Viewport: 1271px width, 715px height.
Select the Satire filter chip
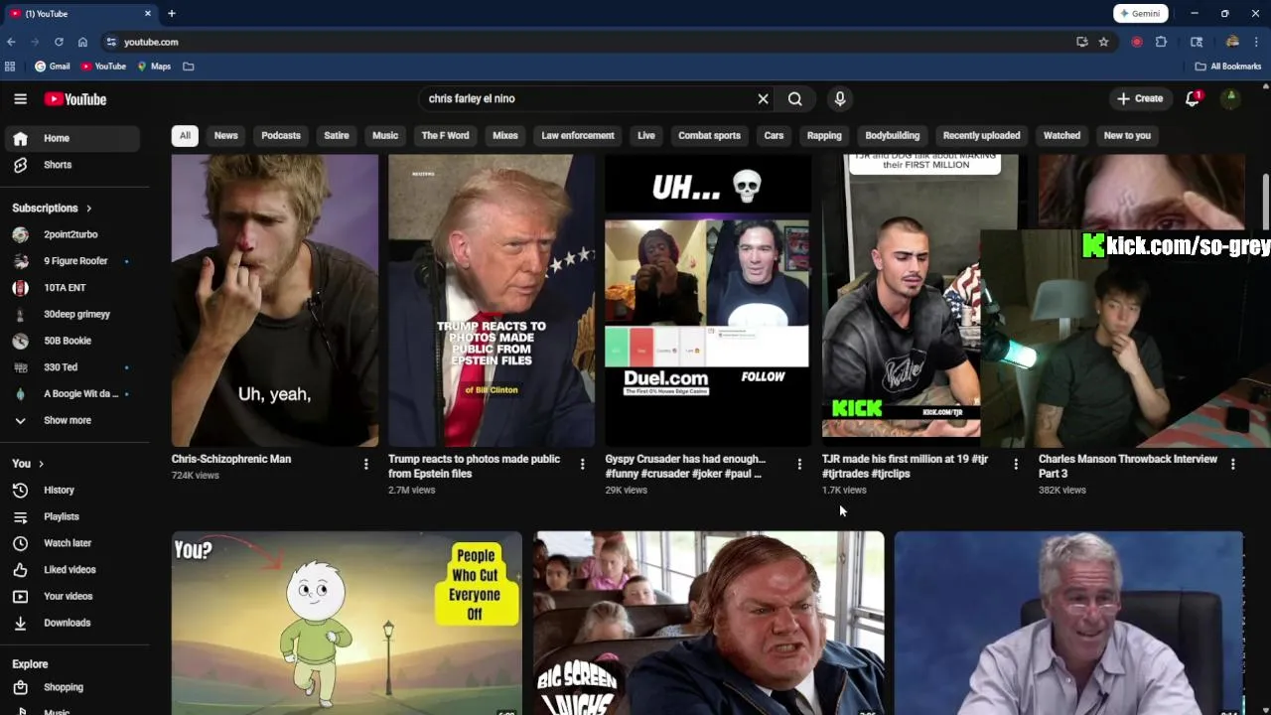tap(337, 135)
